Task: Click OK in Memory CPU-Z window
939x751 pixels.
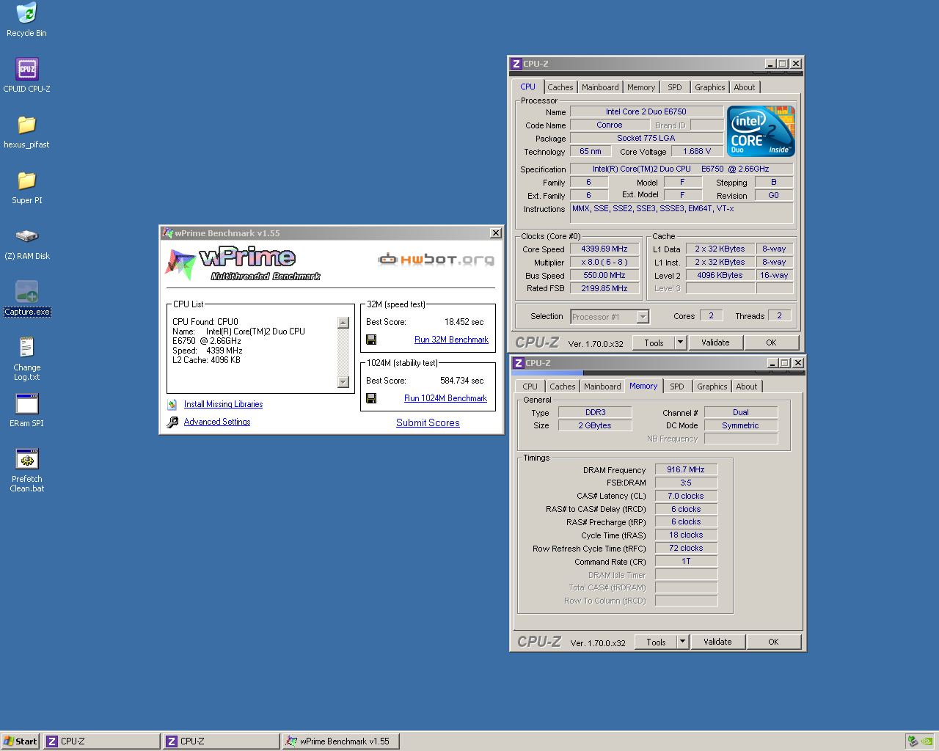Action: coord(773,642)
